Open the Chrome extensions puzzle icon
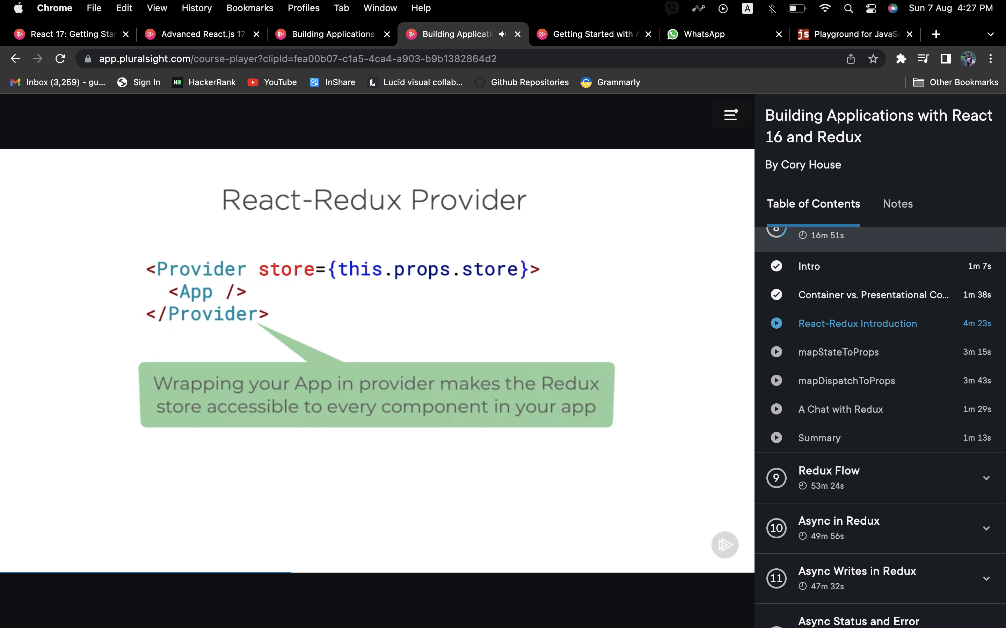Screen dimensions: 1006x628 pyautogui.click(x=901, y=59)
